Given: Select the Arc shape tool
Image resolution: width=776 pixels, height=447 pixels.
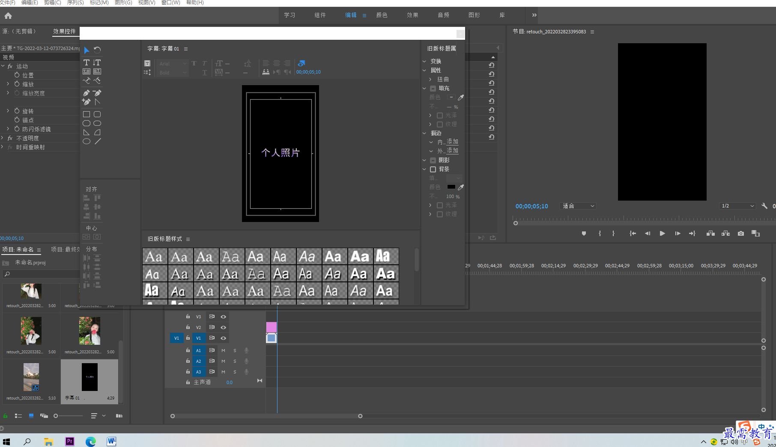Looking at the screenshot, I should pos(97,132).
